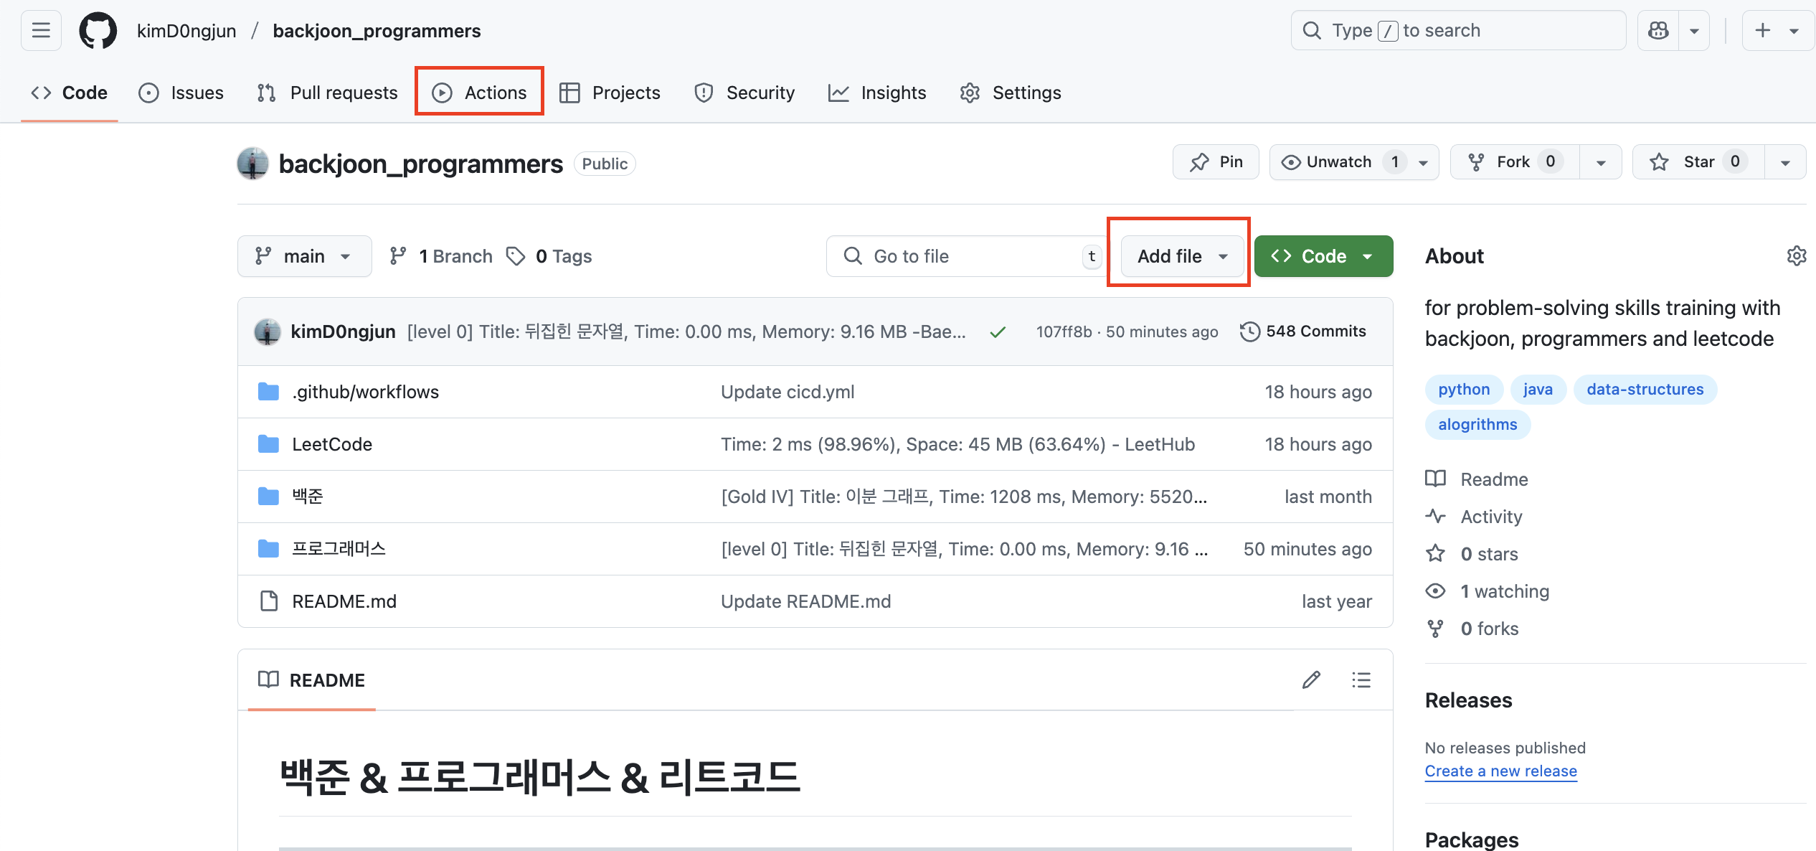This screenshot has width=1816, height=851.
Task: Expand the main branch dropdown
Action: (304, 256)
